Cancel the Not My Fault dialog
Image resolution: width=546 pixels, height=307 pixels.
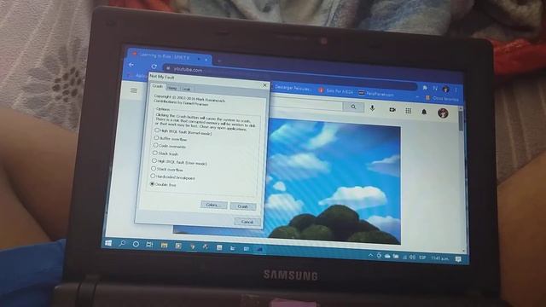247,222
